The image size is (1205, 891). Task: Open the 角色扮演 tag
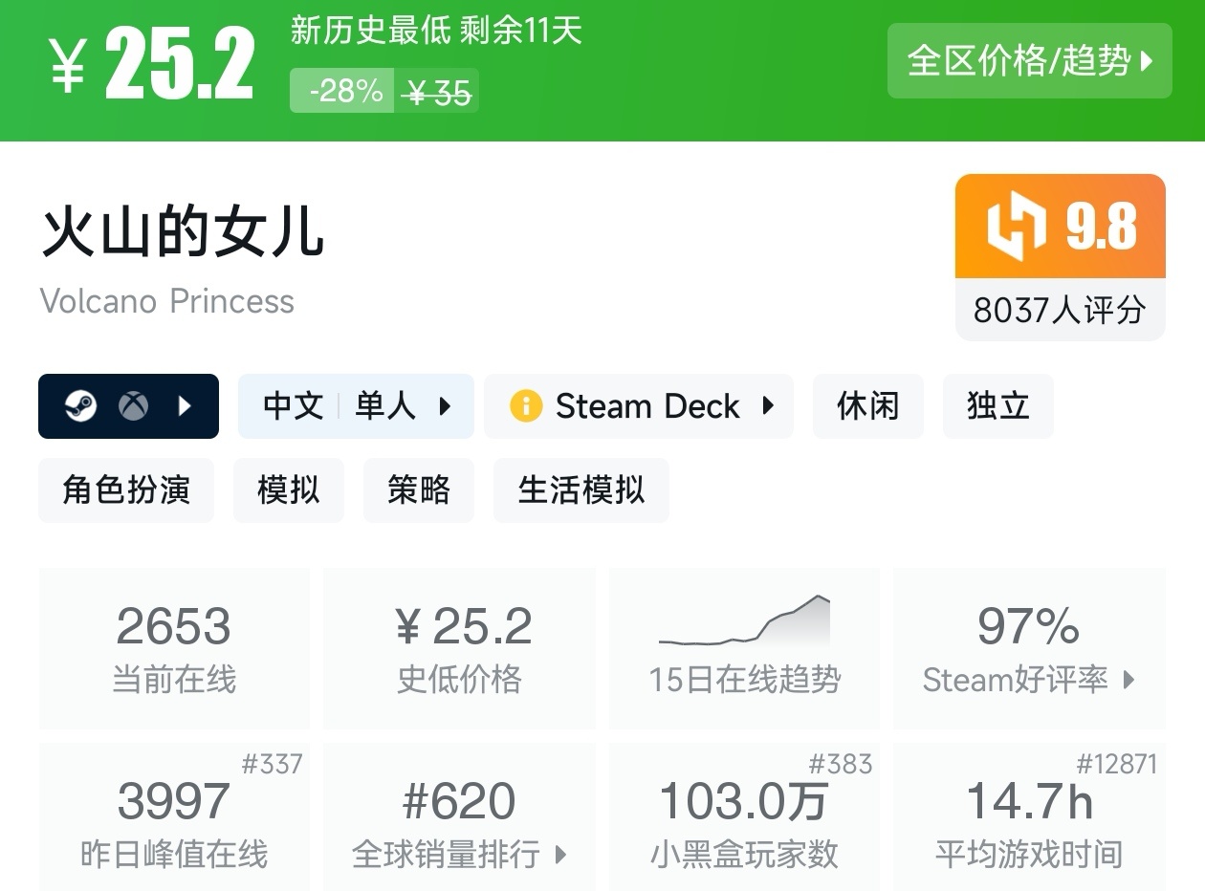(126, 490)
